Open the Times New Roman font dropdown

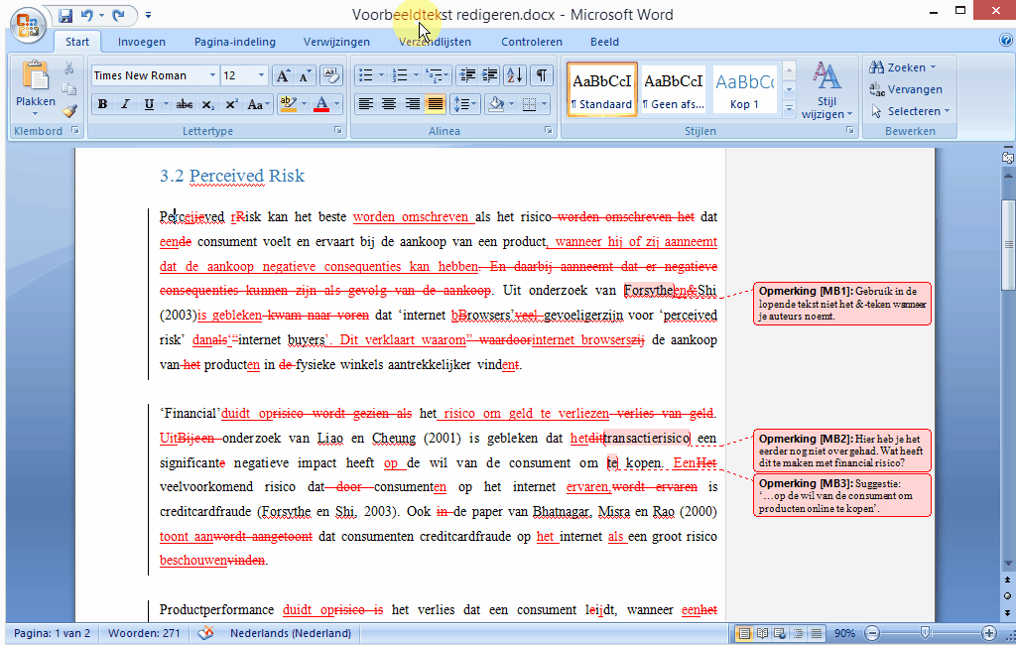212,75
